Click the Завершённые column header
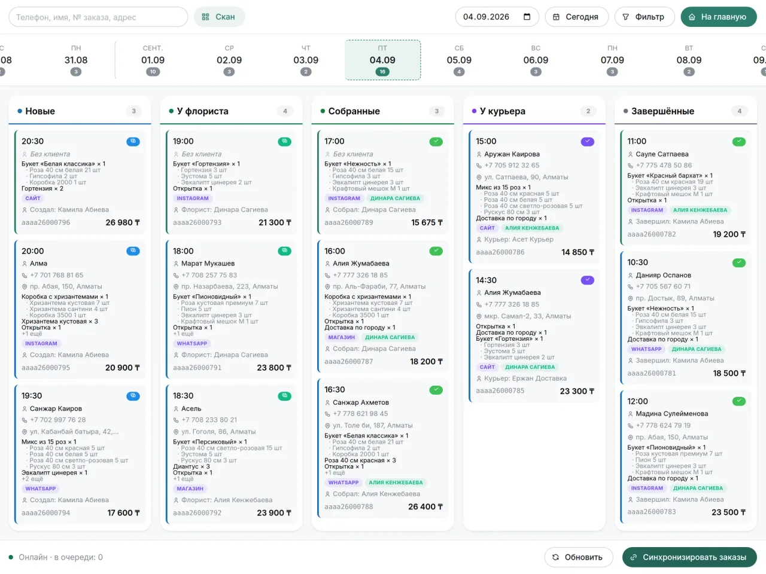 click(x=685, y=111)
